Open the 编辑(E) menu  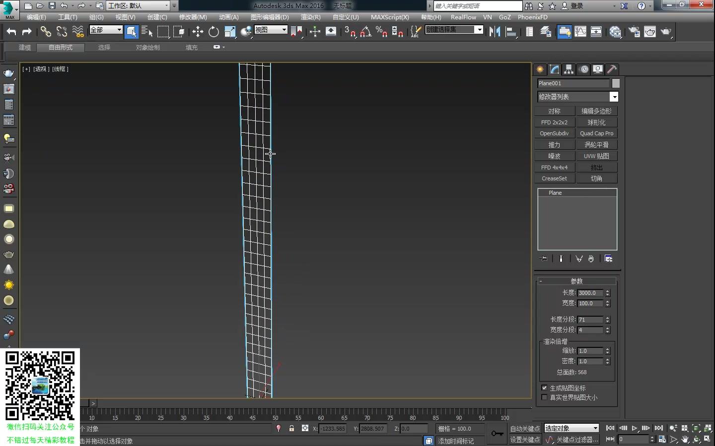tap(36, 17)
